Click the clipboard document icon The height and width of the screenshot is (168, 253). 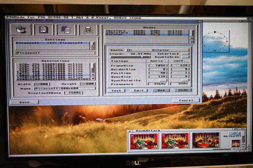coord(43,29)
